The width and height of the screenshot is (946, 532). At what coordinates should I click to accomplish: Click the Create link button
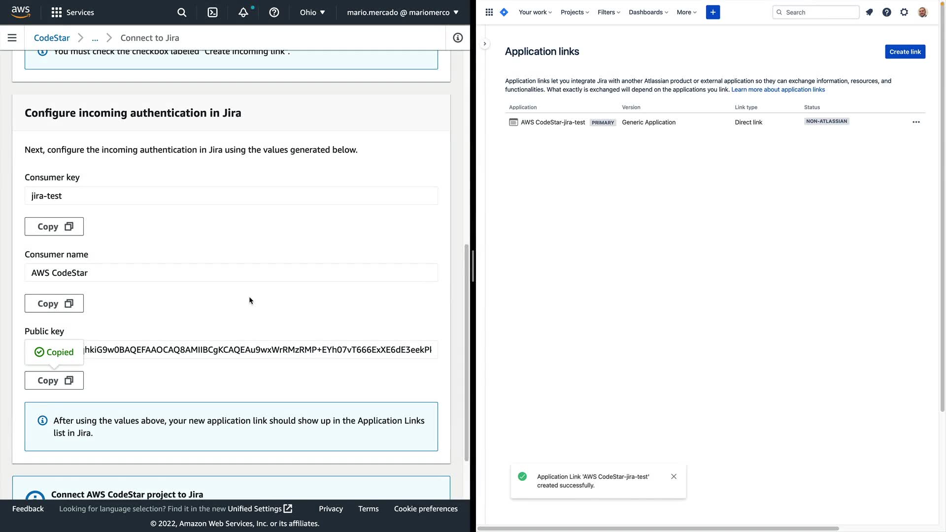pyautogui.click(x=905, y=52)
